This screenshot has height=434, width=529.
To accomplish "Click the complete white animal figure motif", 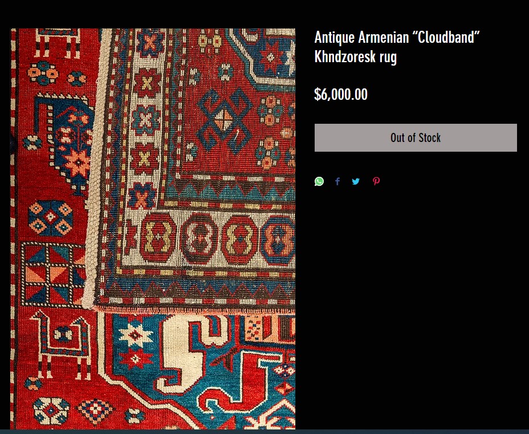I will (61, 344).
